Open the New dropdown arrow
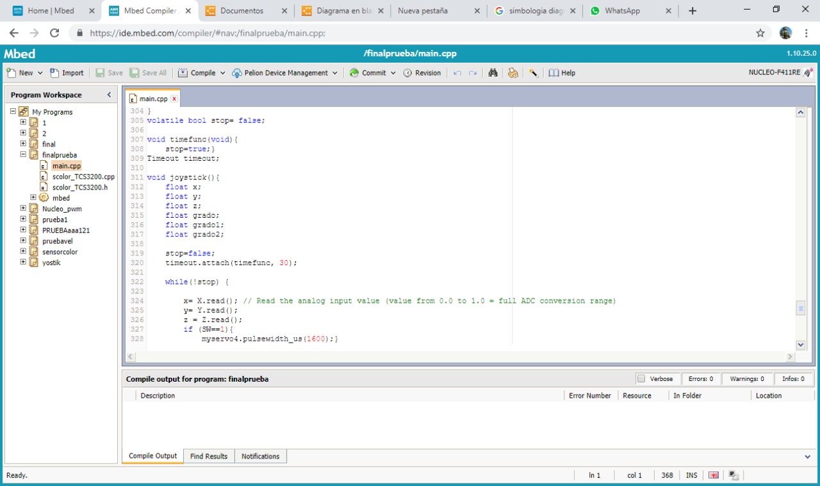This screenshot has height=486, width=820. pos(40,73)
